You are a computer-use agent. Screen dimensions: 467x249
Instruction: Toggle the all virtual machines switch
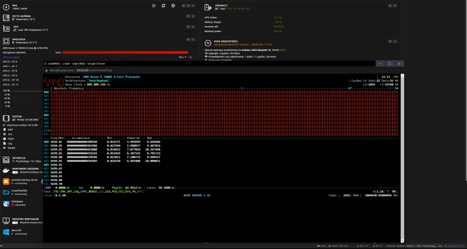15,222
